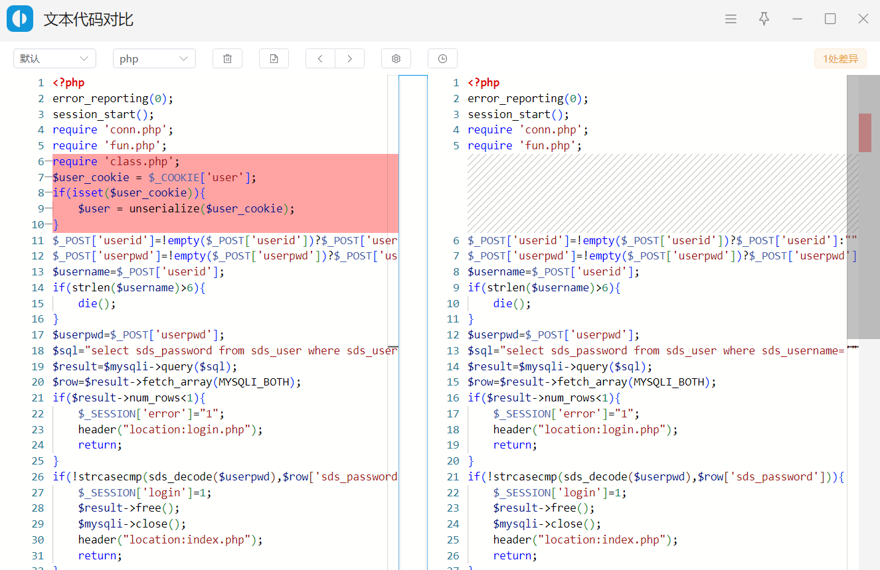Open the 默认 theme dropdown

pyautogui.click(x=54, y=58)
